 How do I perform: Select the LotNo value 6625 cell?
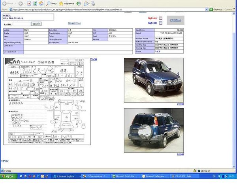(36, 30)
